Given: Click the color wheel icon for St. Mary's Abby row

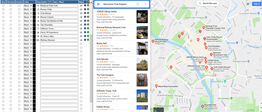Looking at the screenshot, I should [x=88, y=36].
